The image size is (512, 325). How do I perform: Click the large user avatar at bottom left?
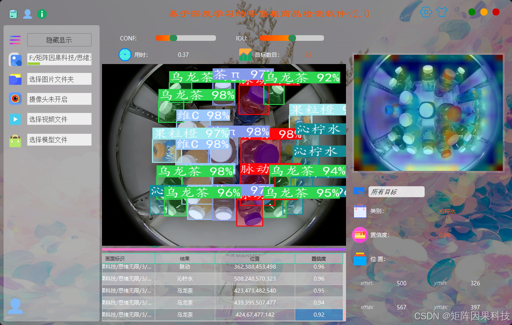pyautogui.click(x=16, y=306)
